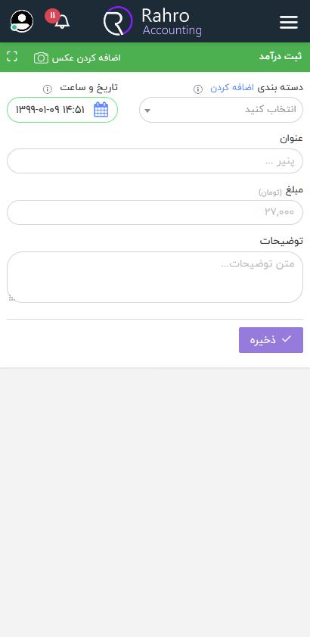Open calendar icon in date field

101,110
